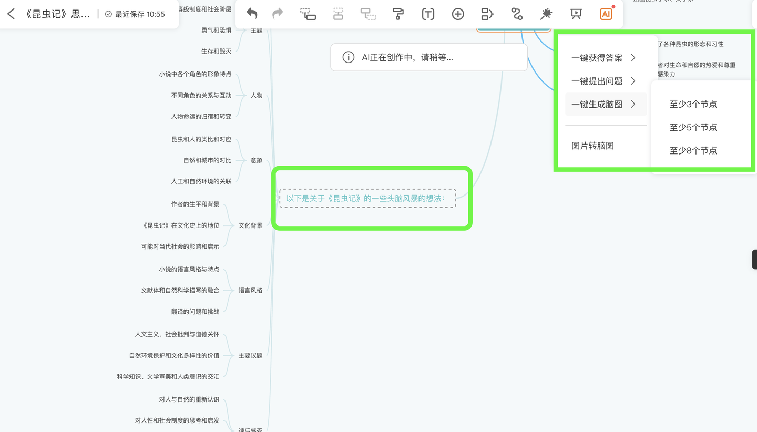This screenshot has height=432, width=757.
Task: Select node 昆虫和人的类比和对应
Action: 201,139
